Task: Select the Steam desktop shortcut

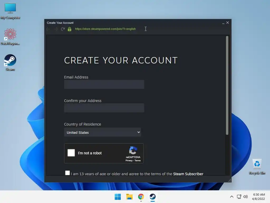Action: [x=10, y=62]
